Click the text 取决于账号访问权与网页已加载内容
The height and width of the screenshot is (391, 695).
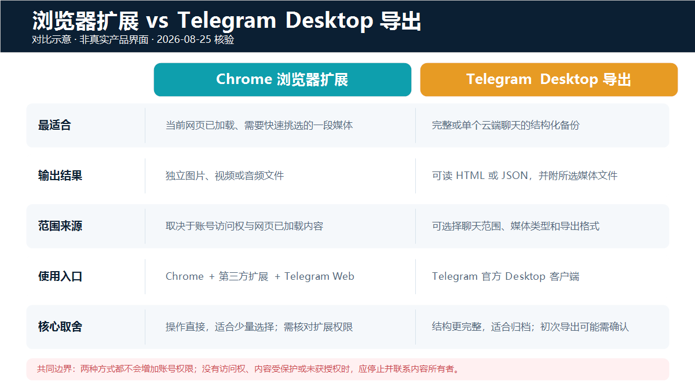click(244, 226)
